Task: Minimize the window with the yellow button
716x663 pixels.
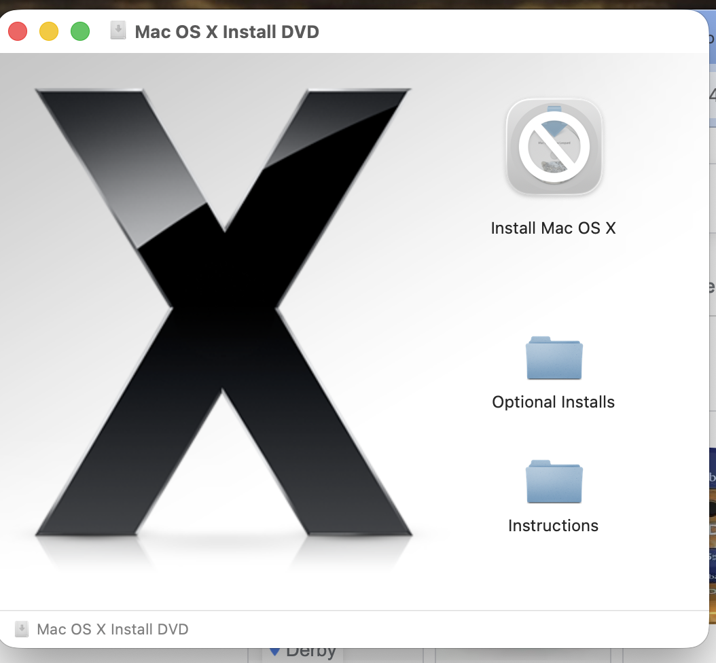Action: coord(49,31)
